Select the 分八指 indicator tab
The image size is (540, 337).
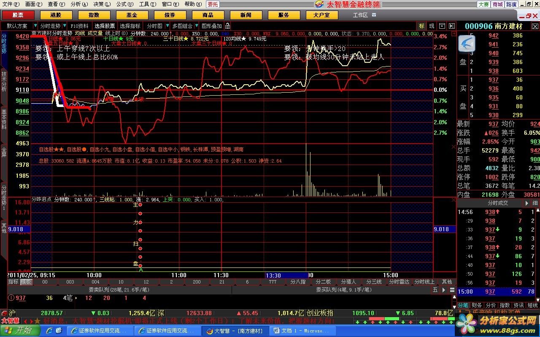(298, 281)
